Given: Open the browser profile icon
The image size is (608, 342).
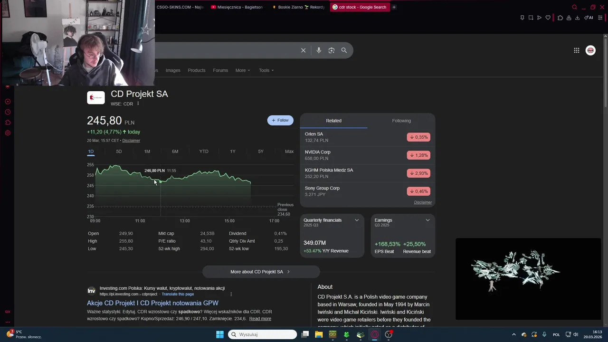Looking at the screenshot, I should pyautogui.click(x=569, y=18).
